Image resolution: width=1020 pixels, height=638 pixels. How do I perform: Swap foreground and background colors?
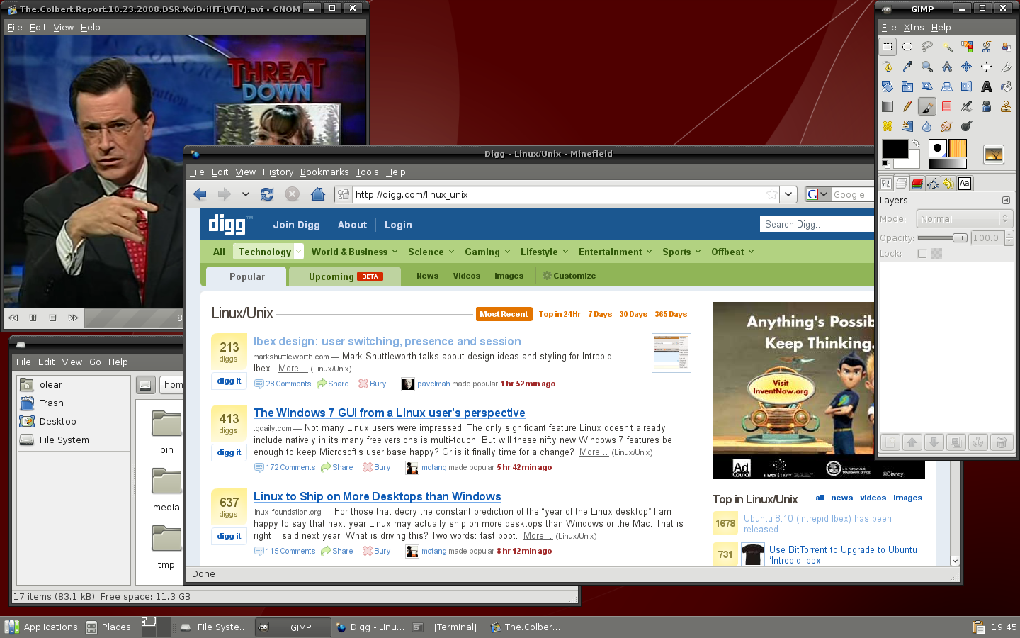pyautogui.click(x=916, y=143)
